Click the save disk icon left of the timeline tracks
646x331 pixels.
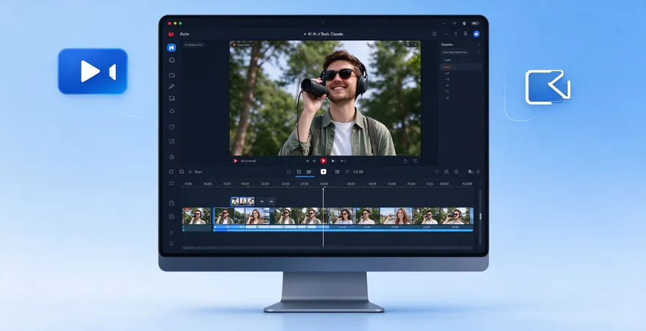(x=171, y=203)
